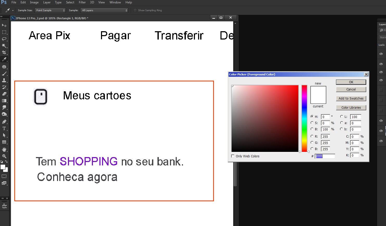Pick a color in the saturation-brightness field
The image size is (386, 226).
[x=265, y=118]
